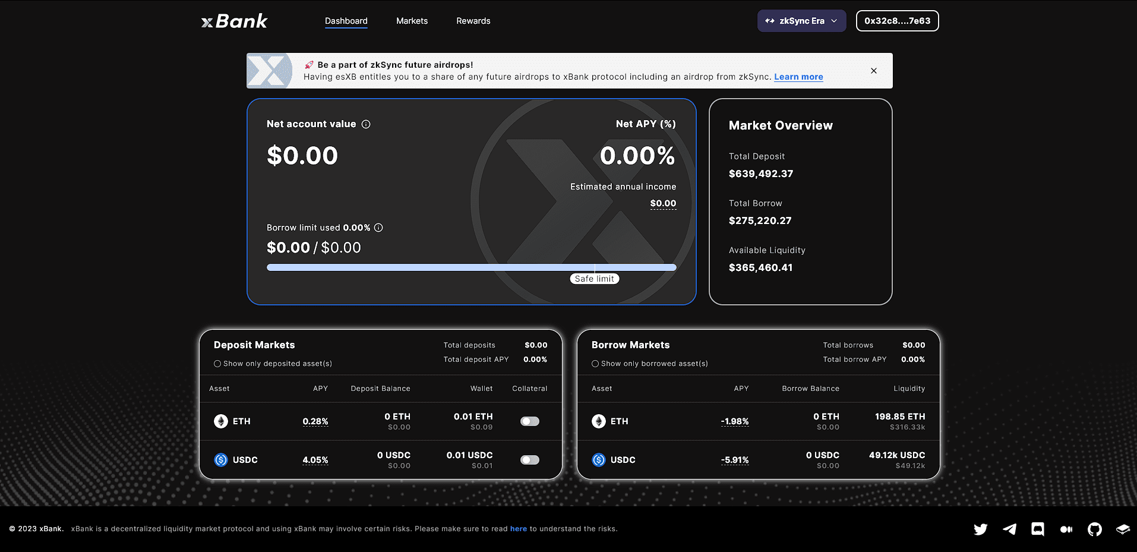
Task: Click the 0.01 USDC wallet balance
Action: pos(470,455)
